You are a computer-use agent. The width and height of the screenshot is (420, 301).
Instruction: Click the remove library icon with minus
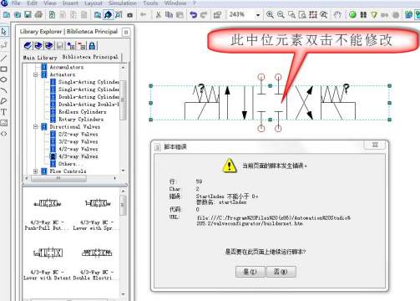(x=82, y=46)
